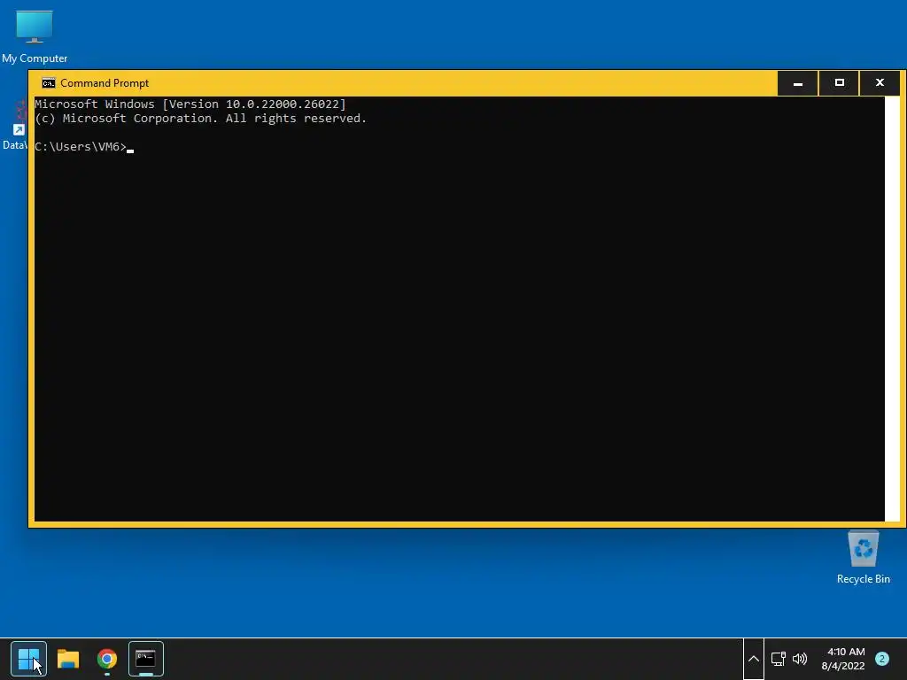Select the partially hidden Data shortcut icon
The image size is (907, 680).
point(14,126)
